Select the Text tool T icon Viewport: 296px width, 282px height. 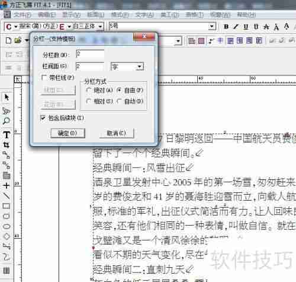click(7, 135)
